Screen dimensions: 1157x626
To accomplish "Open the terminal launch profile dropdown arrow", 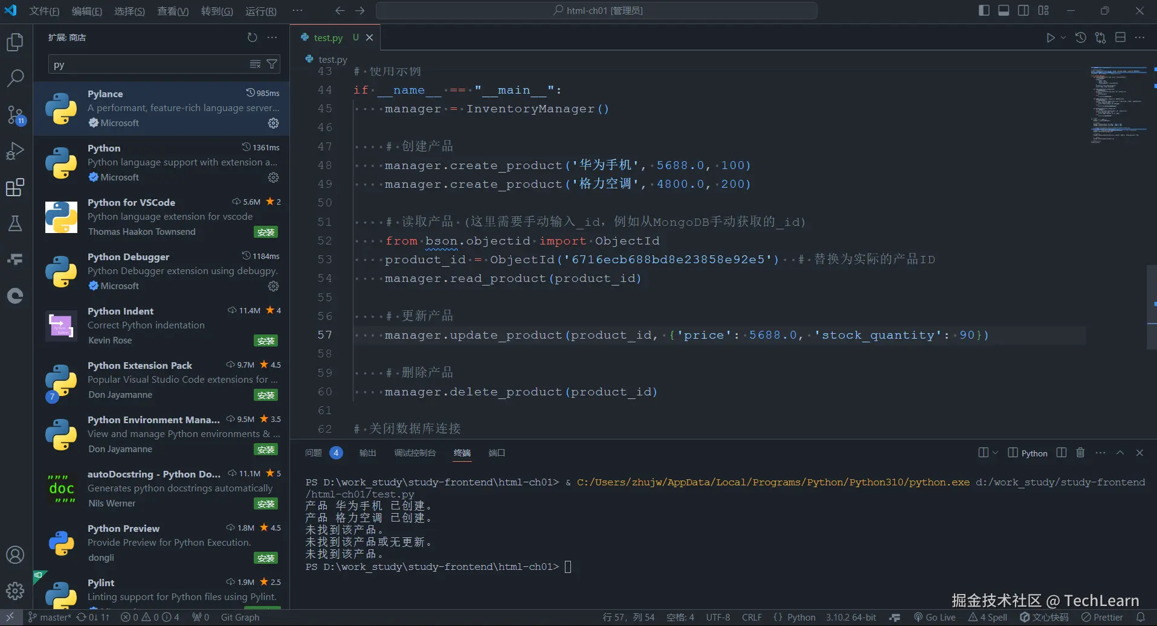I will (995, 453).
